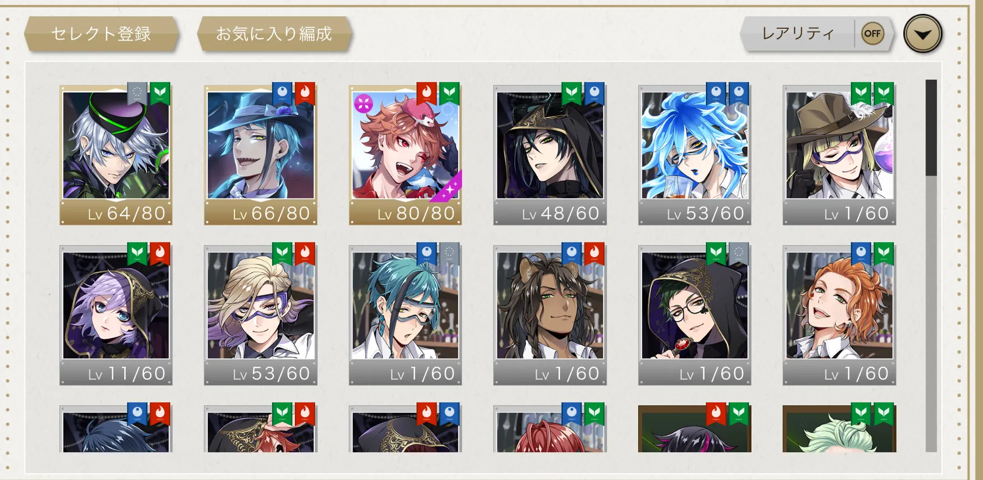Viewport: 983px width, 480px height.
Task: Pick the Lv 53/60 blonde goggles character card
Action: (261, 315)
